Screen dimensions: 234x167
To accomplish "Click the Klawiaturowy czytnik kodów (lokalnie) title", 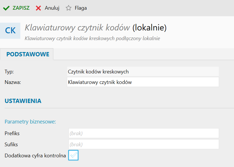I will tap(96, 28).
